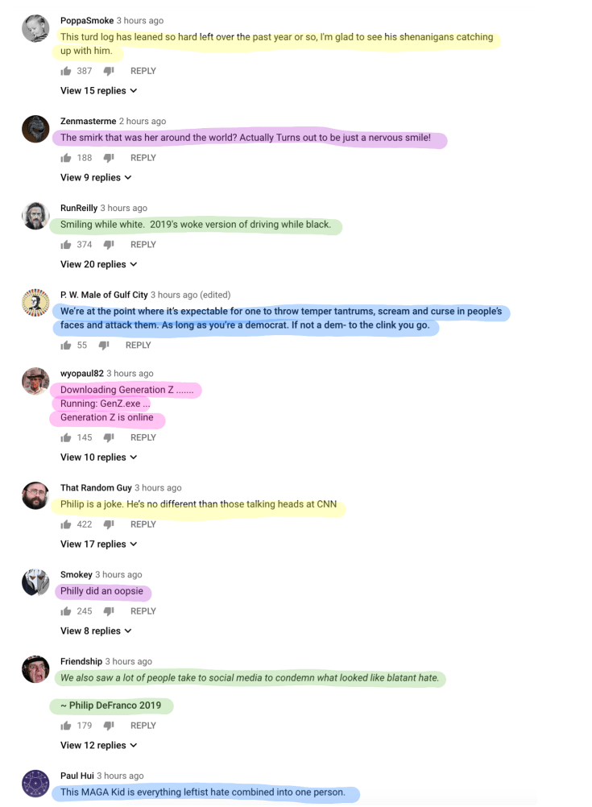
Task: Expand Smokey's 8 replies thread
Action: (95, 631)
